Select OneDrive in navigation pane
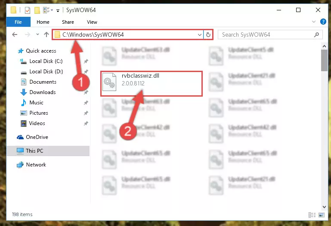This screenshot has width=331, height=226. click(x=37, y=137)
